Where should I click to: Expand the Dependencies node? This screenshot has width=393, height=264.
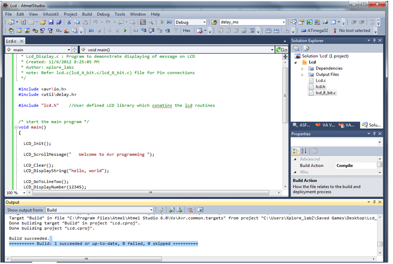[x=302, y=68]
